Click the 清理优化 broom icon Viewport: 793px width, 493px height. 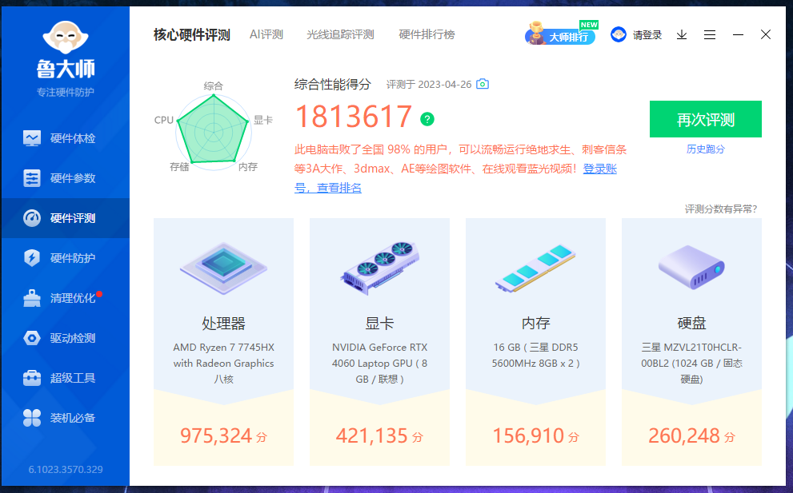pyautogui.click(x=32, y=298)
